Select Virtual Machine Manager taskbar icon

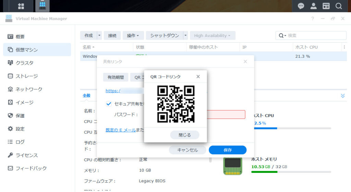coord(42,6)
